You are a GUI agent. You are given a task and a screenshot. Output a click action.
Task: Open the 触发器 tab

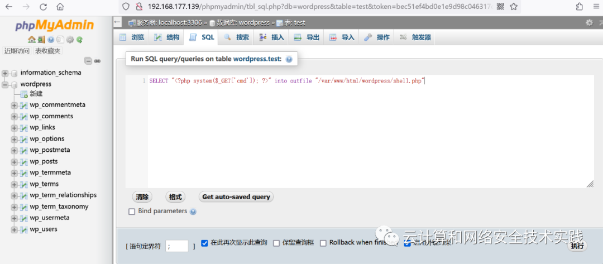415,37
